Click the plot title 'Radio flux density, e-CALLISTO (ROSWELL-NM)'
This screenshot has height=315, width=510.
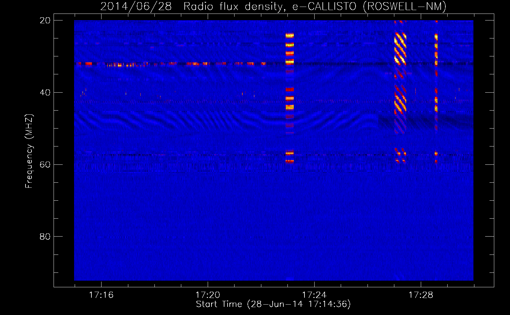[315, 6]
